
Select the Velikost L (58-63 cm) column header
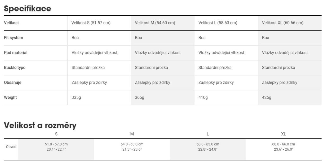tap(218, 23)
